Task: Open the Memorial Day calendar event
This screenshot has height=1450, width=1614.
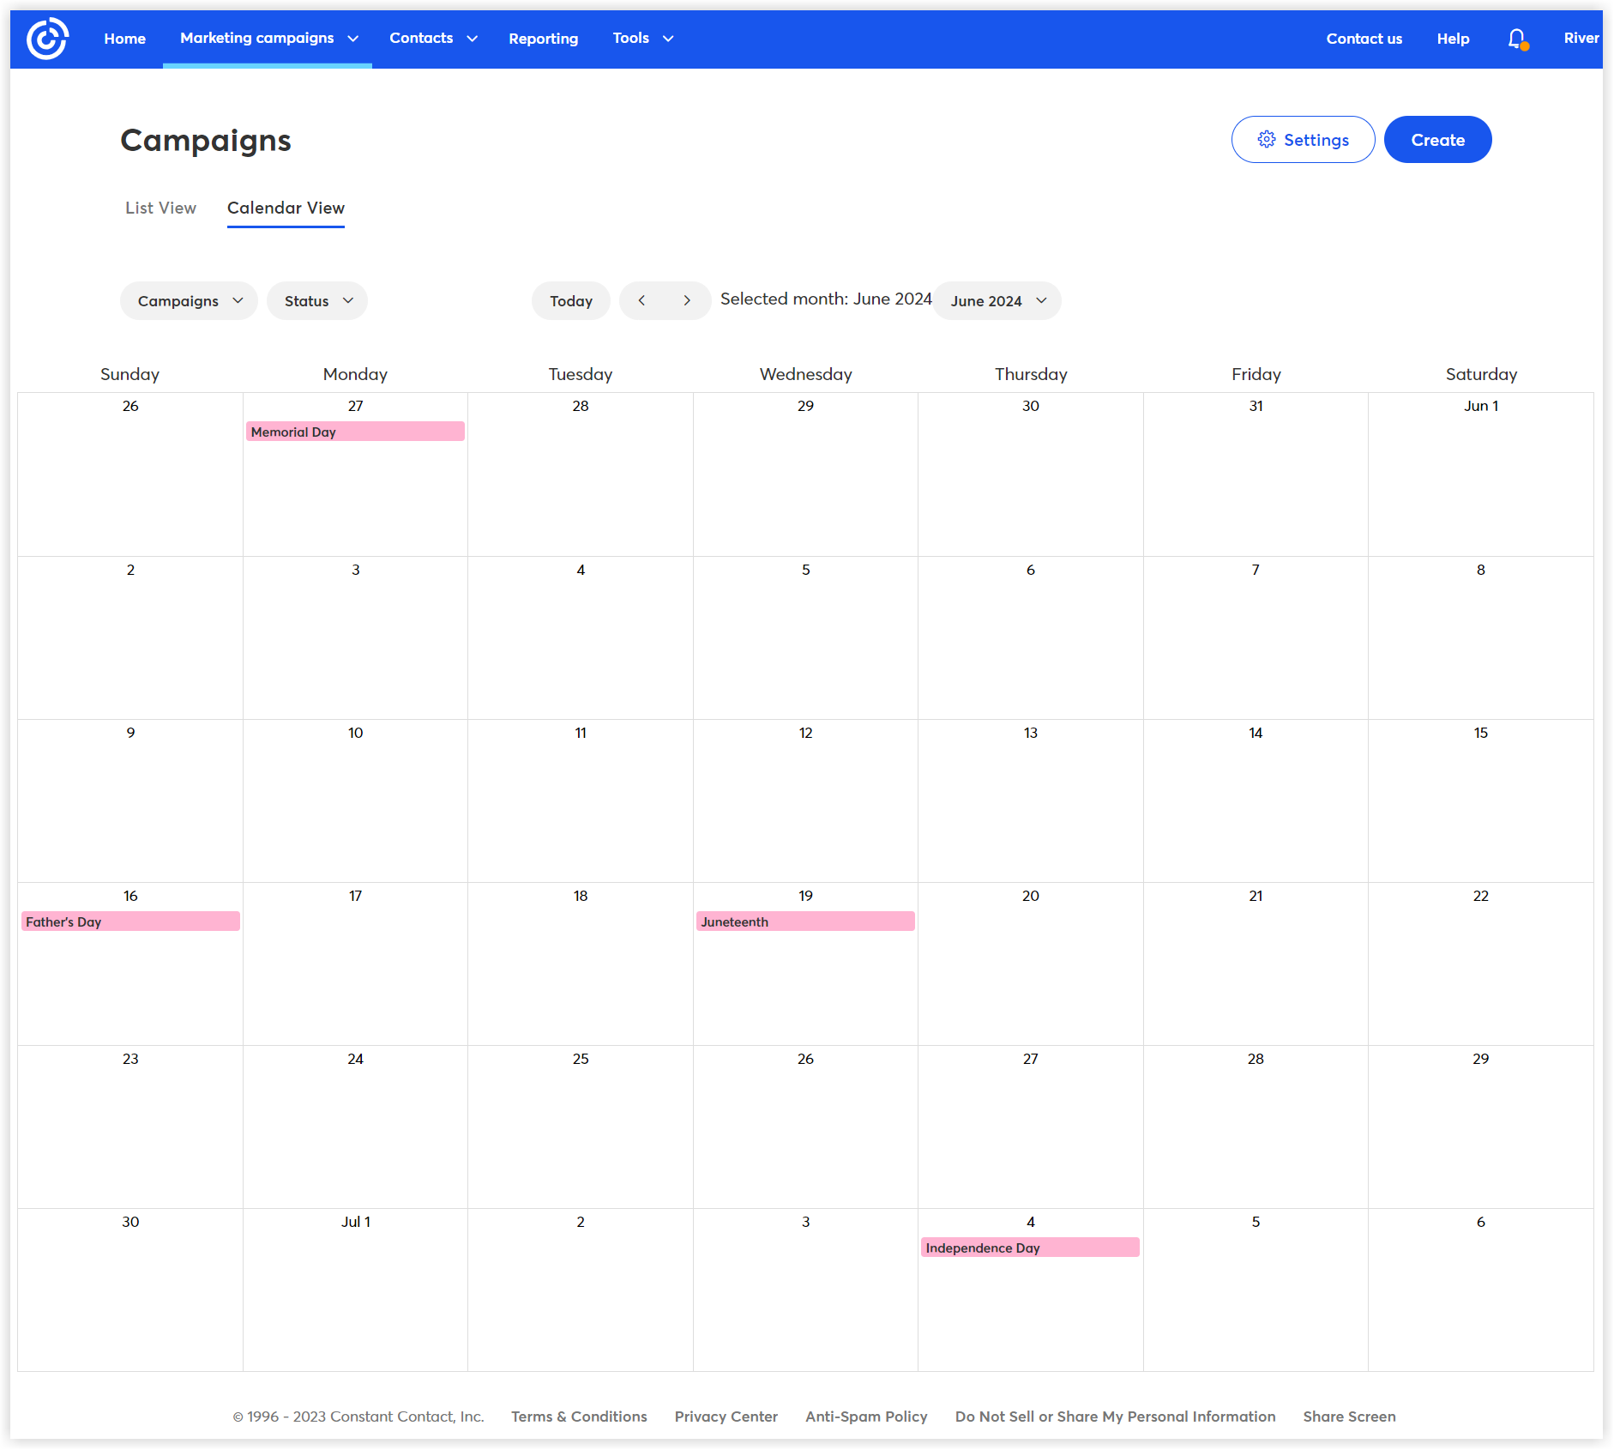Action: pos(355,432)
